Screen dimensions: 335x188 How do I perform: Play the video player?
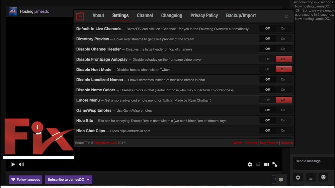(13, 164)
